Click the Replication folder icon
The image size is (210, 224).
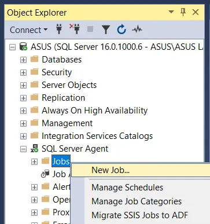coord(35,97)
